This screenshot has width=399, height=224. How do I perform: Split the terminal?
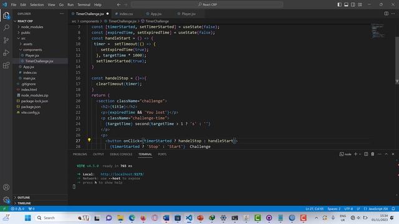pyautogui.click(x=366, y=154)
